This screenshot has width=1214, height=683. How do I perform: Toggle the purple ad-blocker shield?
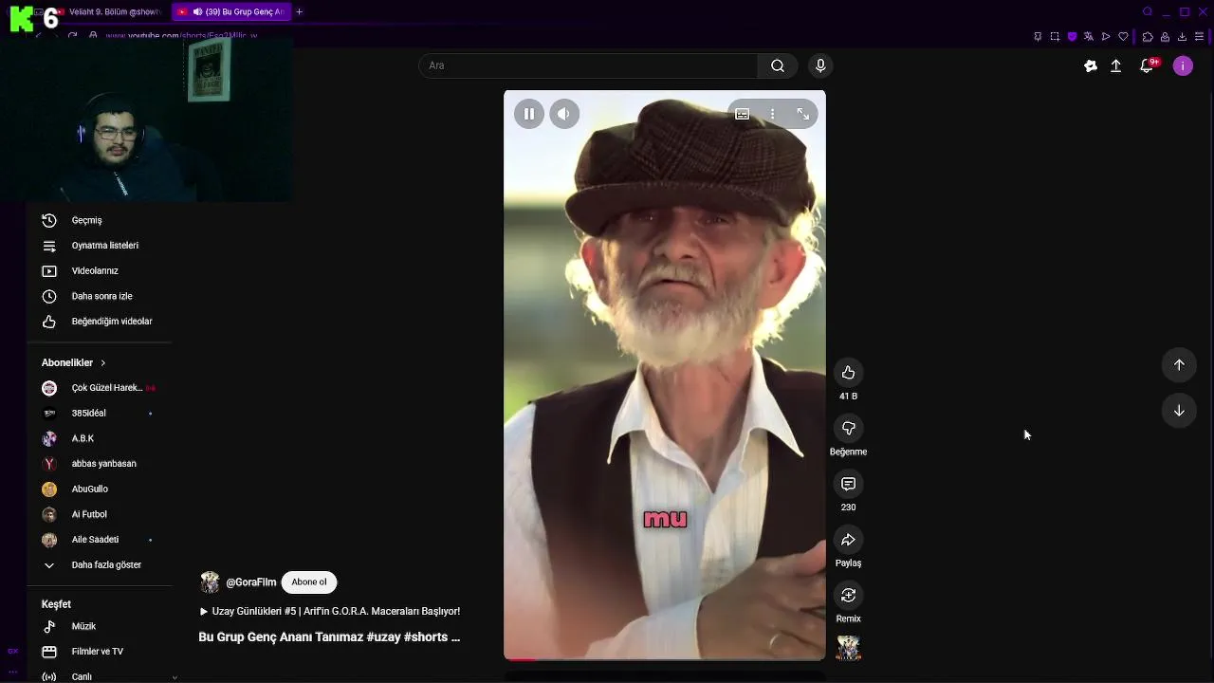(1072, 37)
